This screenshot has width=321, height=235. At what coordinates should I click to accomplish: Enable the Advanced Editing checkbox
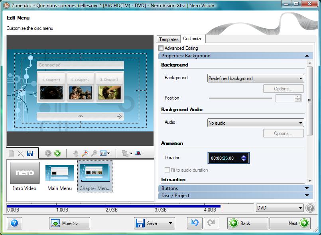point(161,48)
